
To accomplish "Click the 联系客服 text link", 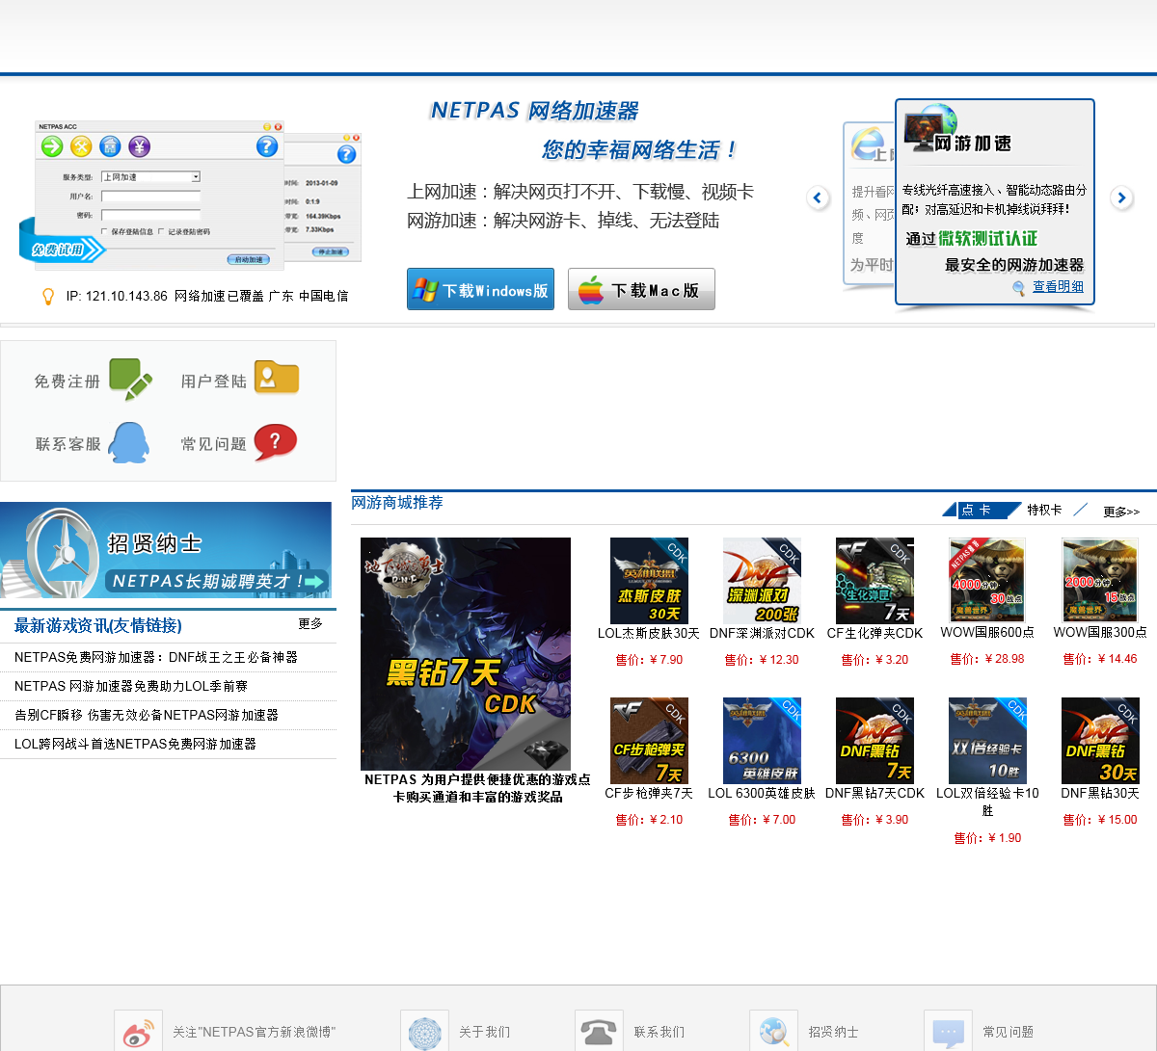I will point(68,444).
